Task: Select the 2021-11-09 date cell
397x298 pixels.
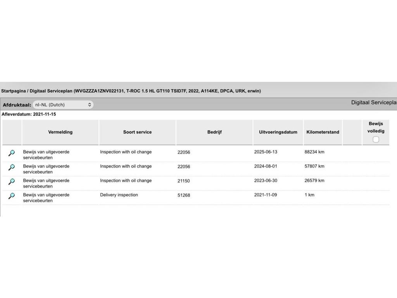Action: (266, 195)
